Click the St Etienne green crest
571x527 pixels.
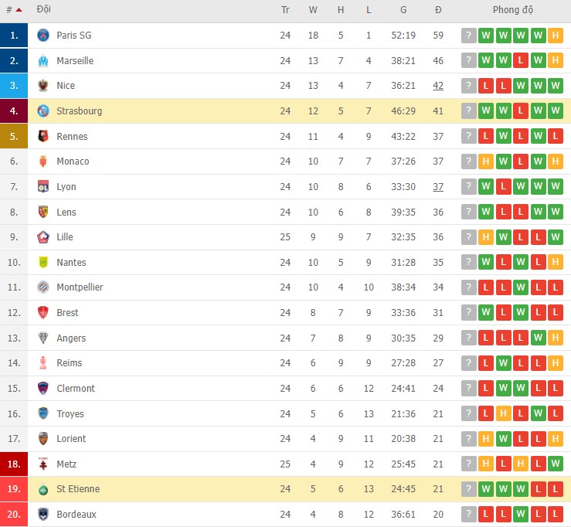43,489
